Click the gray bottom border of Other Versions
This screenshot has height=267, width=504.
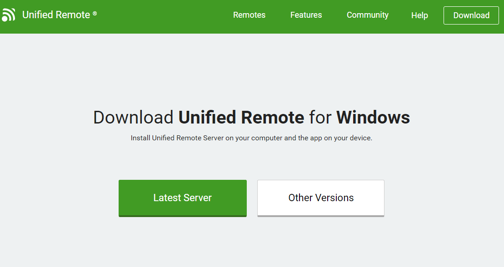(x=321, y=216)
